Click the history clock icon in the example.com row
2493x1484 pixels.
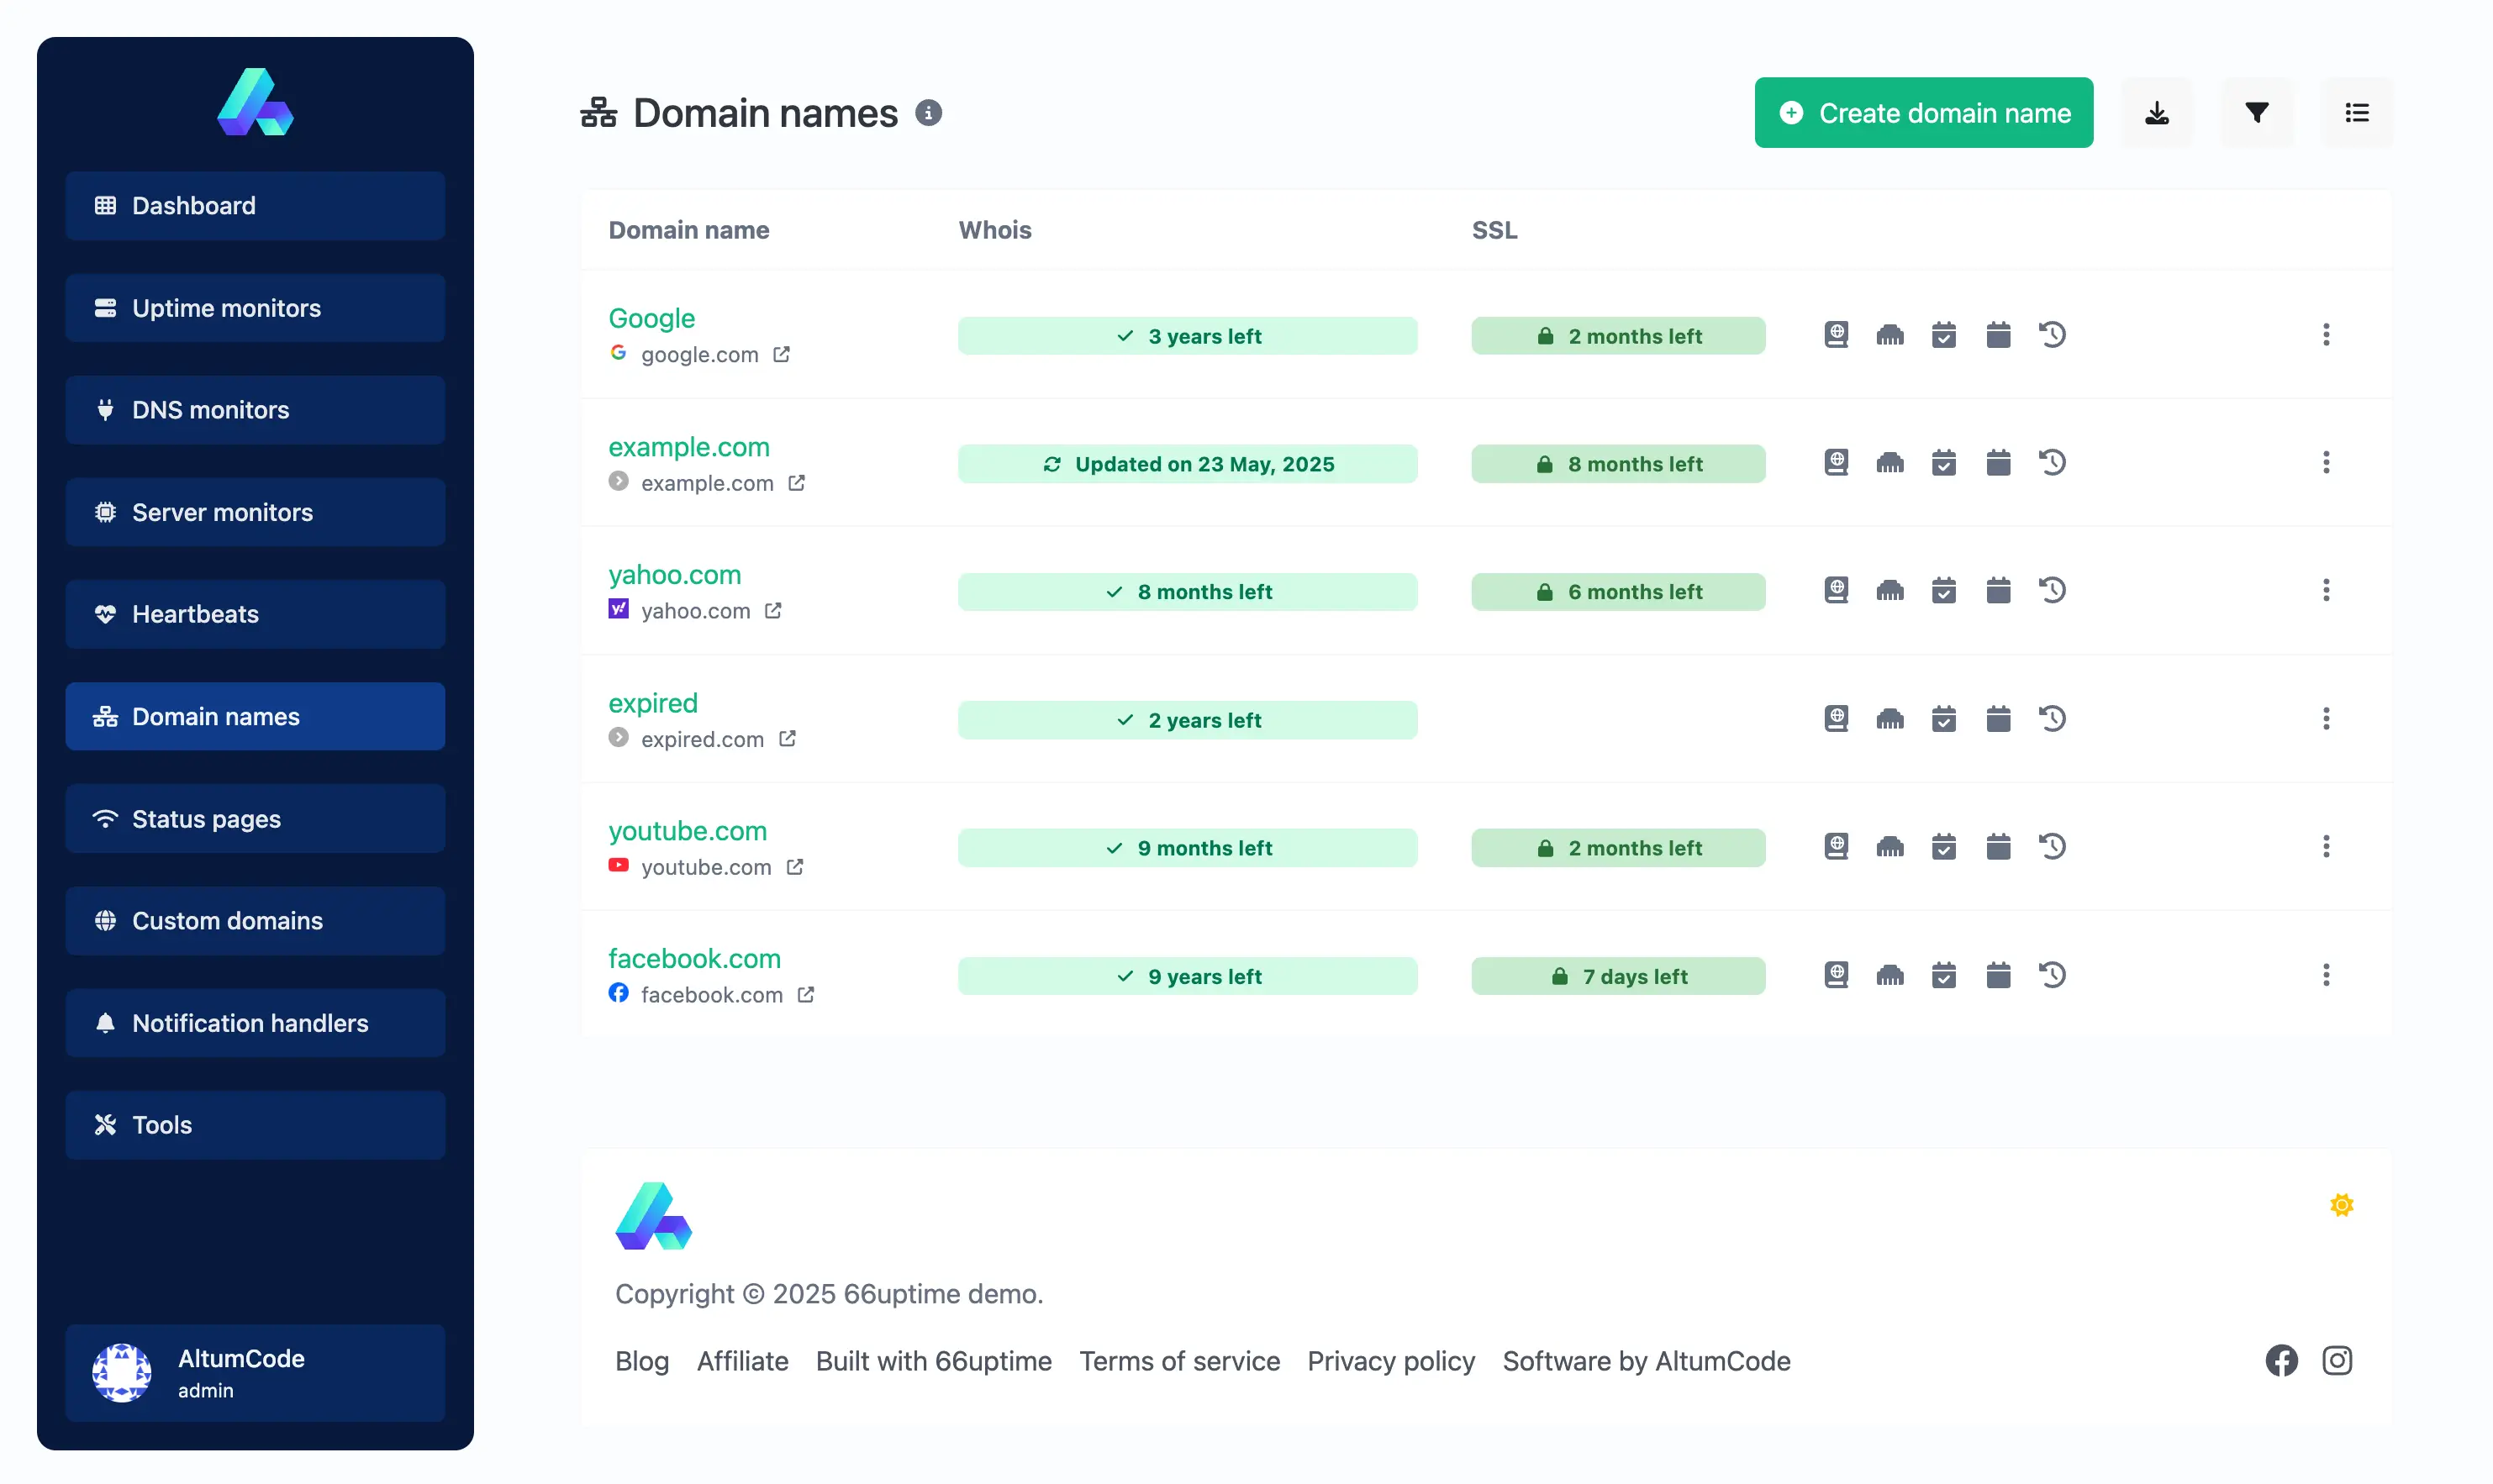click(2051, 463)
